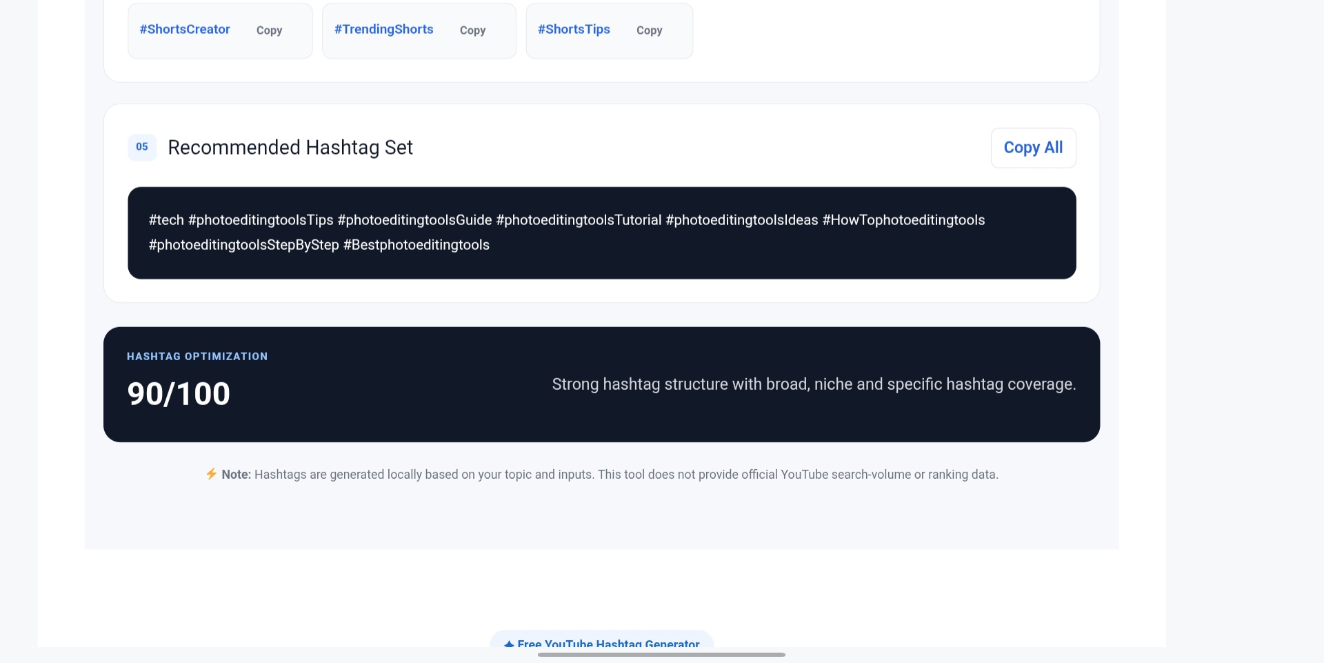Screen dimensions: 1324x663
Task: Click the HASHTAG OPTIMIZATION label
Action: (x=197, y=356)
